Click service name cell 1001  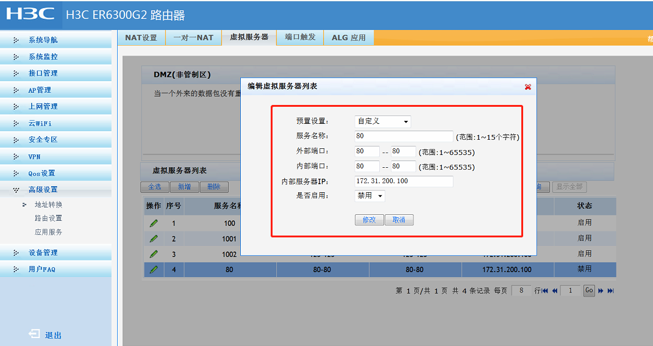click(229, 239)
